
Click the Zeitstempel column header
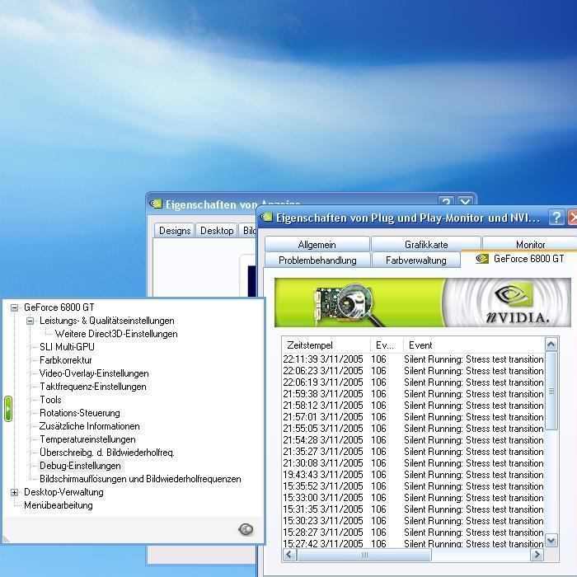[x=326, y=345]
